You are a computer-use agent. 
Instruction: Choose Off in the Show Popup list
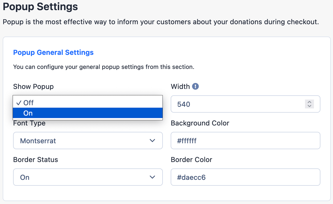coord(88,103)
